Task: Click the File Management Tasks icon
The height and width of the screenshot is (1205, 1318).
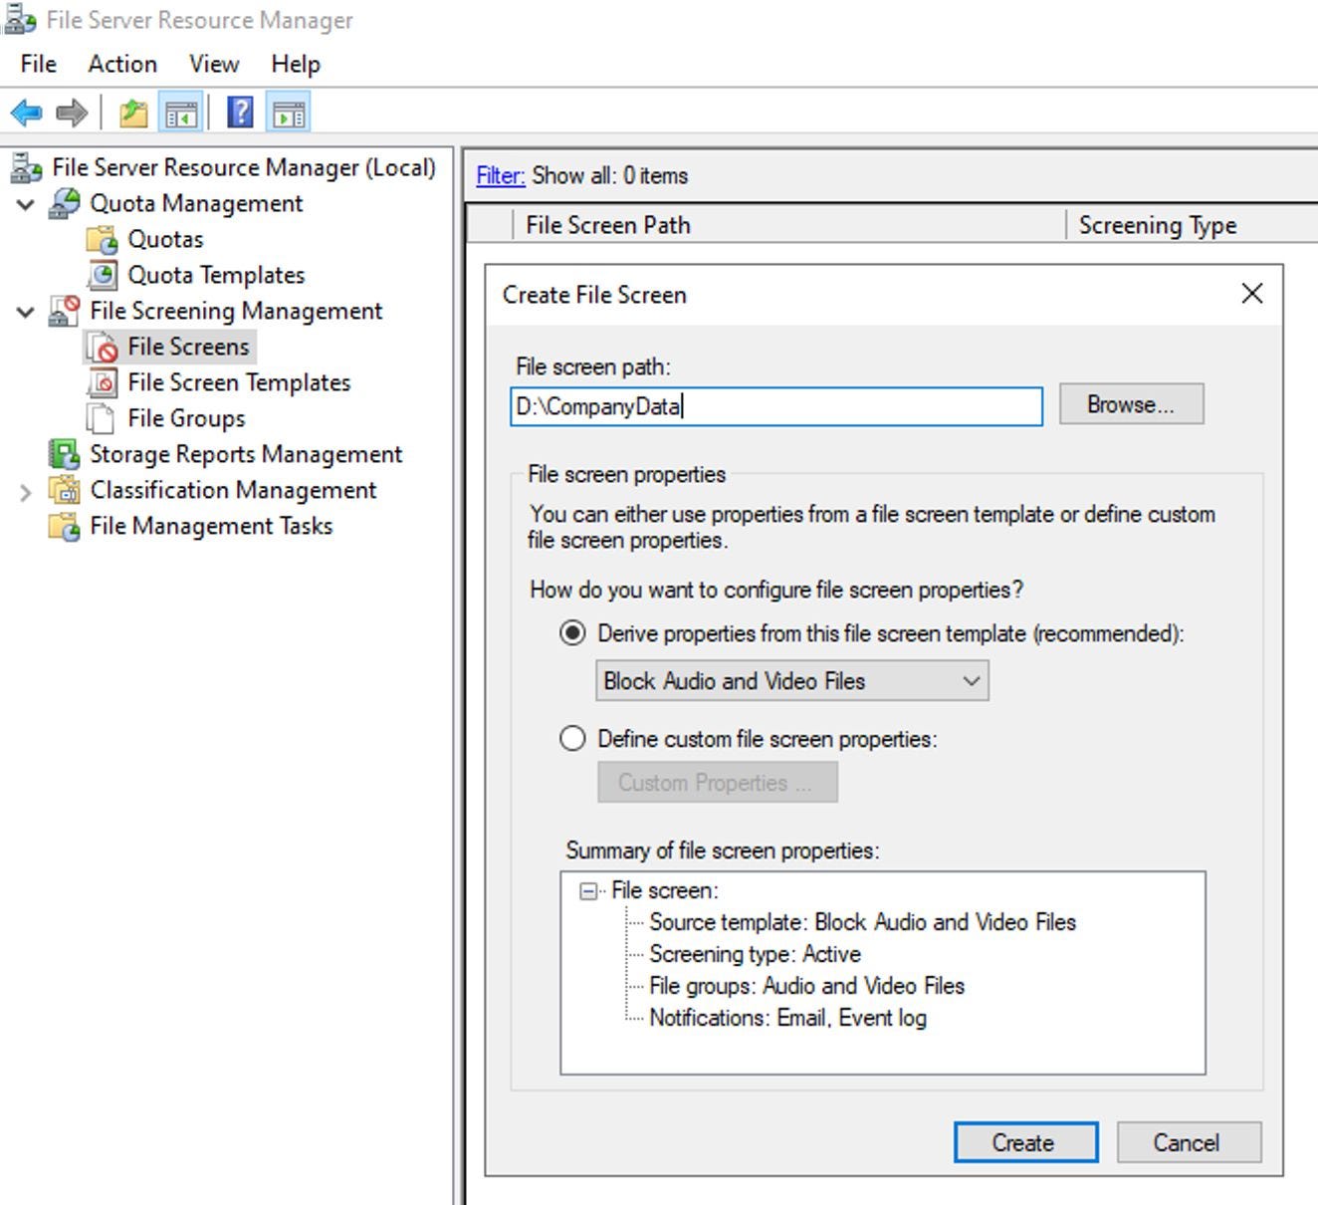Action: coord(64,526)
